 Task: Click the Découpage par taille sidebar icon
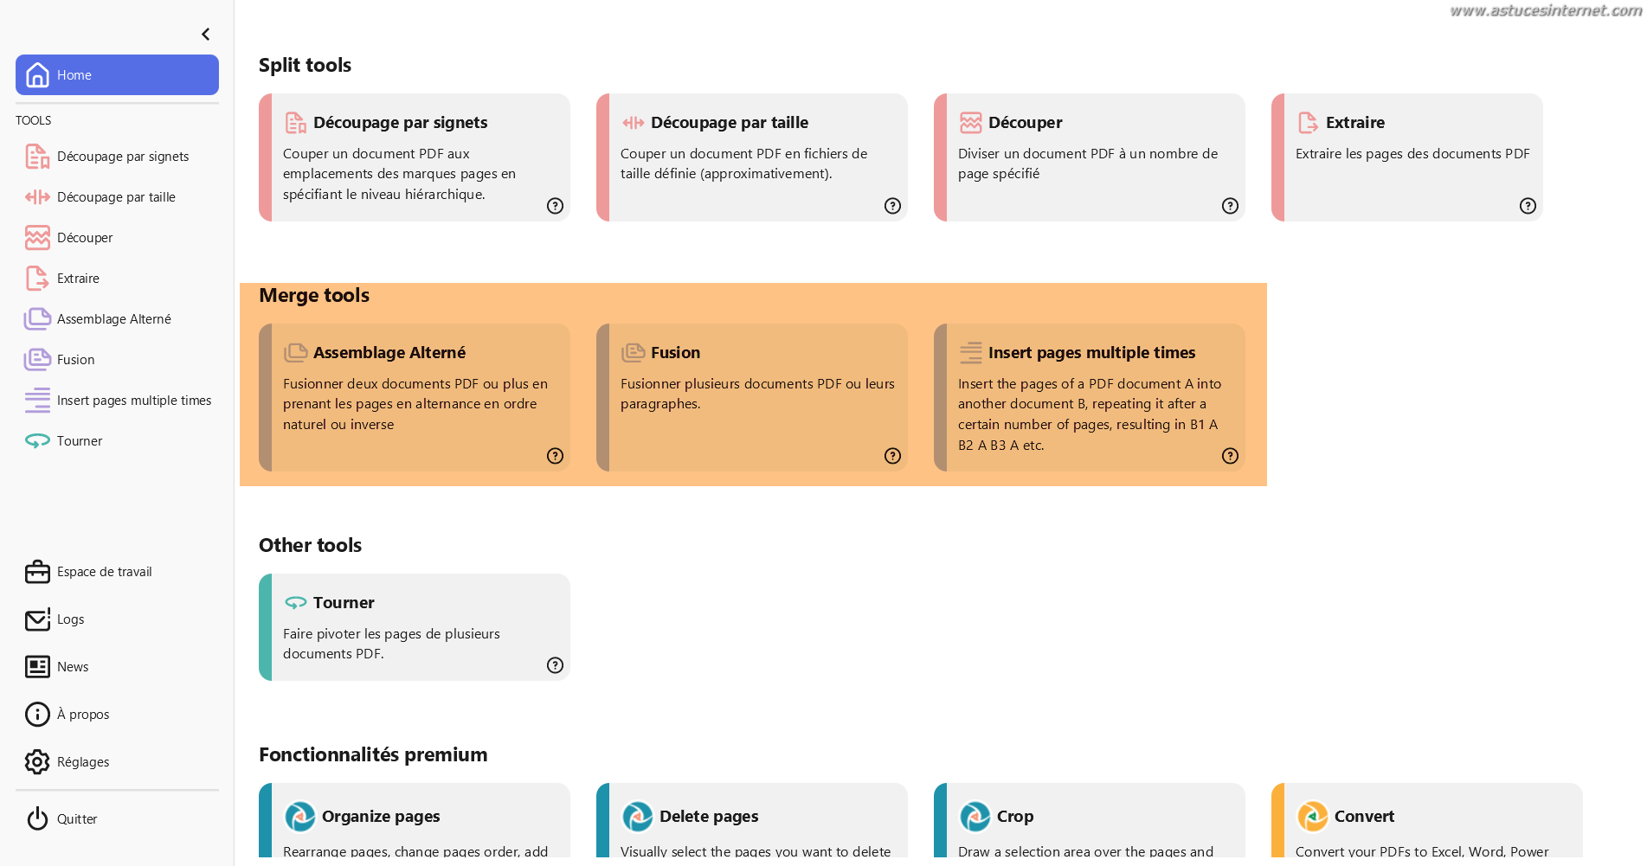click(x=37, y=197)
